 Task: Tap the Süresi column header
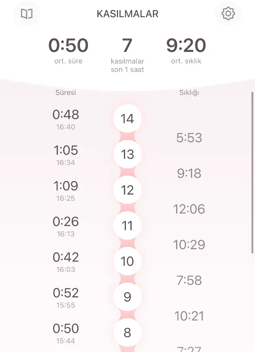coord(66,92)
